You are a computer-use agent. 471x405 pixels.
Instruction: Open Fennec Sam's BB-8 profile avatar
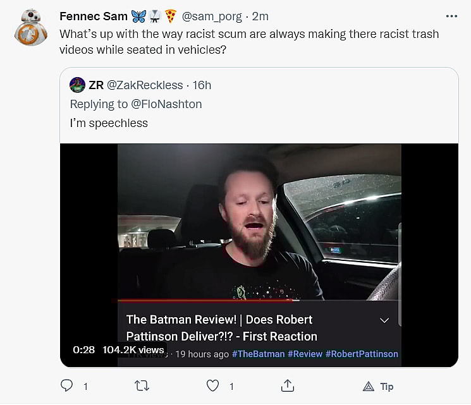(x=31, y=27)
